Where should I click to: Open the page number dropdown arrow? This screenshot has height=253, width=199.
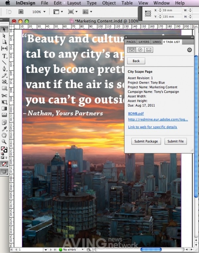46,250
